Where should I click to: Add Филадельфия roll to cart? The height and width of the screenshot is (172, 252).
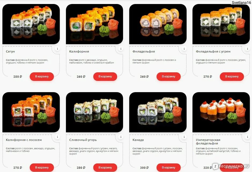(168, 76)
